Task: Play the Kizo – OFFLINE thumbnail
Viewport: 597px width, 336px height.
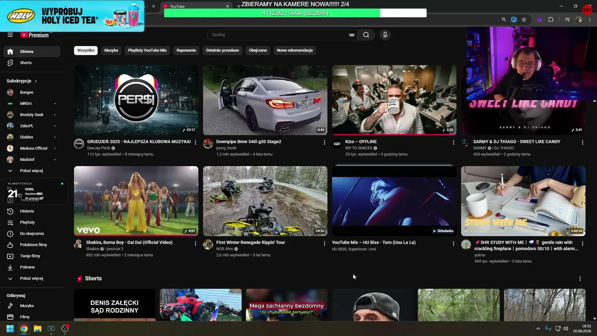Action: (x=394, y=100)
